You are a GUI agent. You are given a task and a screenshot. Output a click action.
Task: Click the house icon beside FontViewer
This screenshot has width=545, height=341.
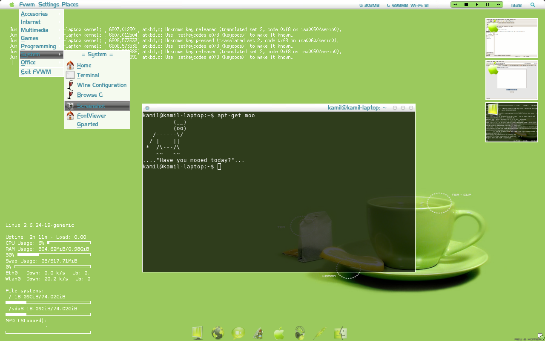coord(70,116)
